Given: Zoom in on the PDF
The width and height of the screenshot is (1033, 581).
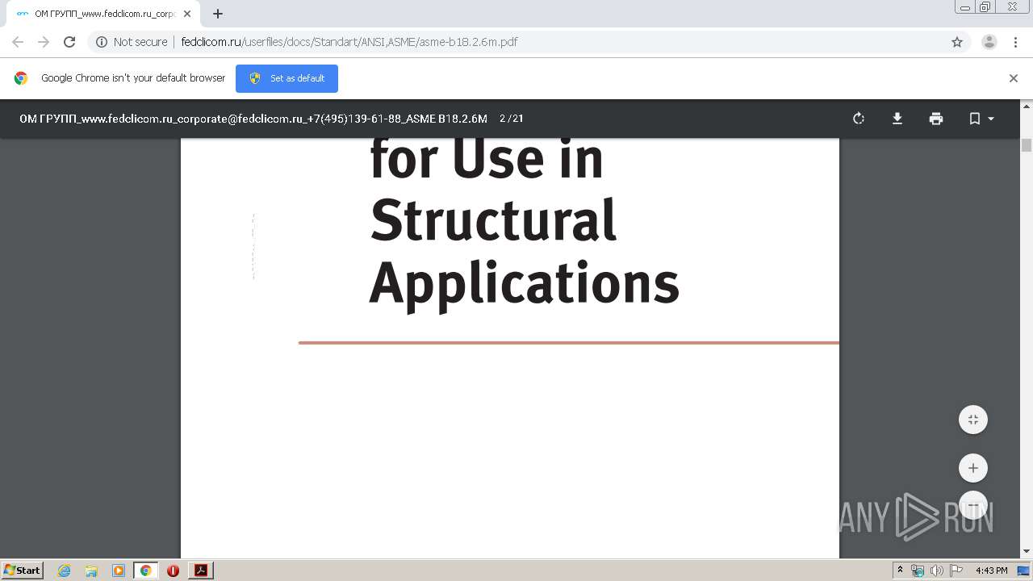Looking at the screenshot, I should [x=973, y=468].
